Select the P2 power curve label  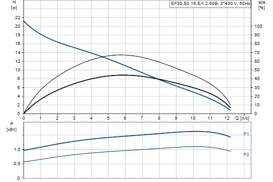(x=246, y=155)
